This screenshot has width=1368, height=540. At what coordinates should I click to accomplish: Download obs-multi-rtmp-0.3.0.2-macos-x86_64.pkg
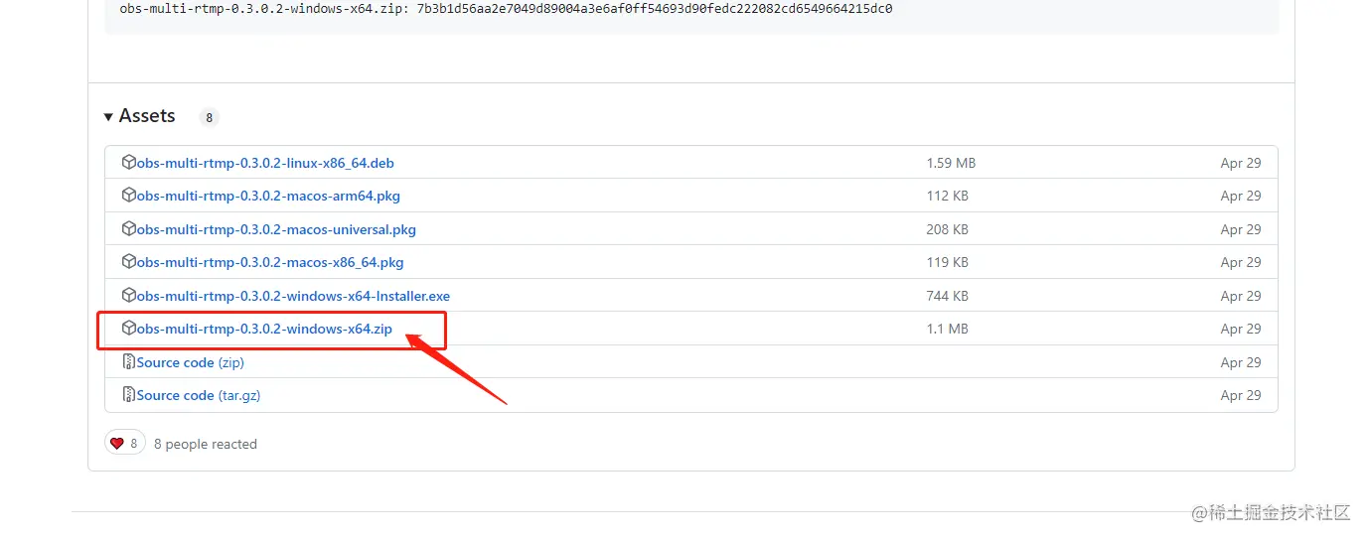click(270, 263)
